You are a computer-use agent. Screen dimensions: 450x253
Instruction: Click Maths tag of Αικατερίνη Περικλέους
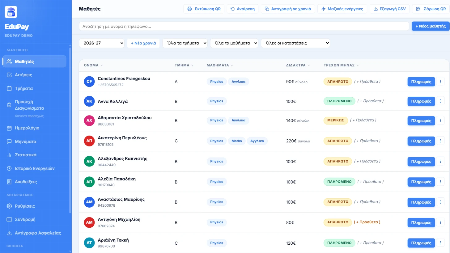click(x=237, y=141)
